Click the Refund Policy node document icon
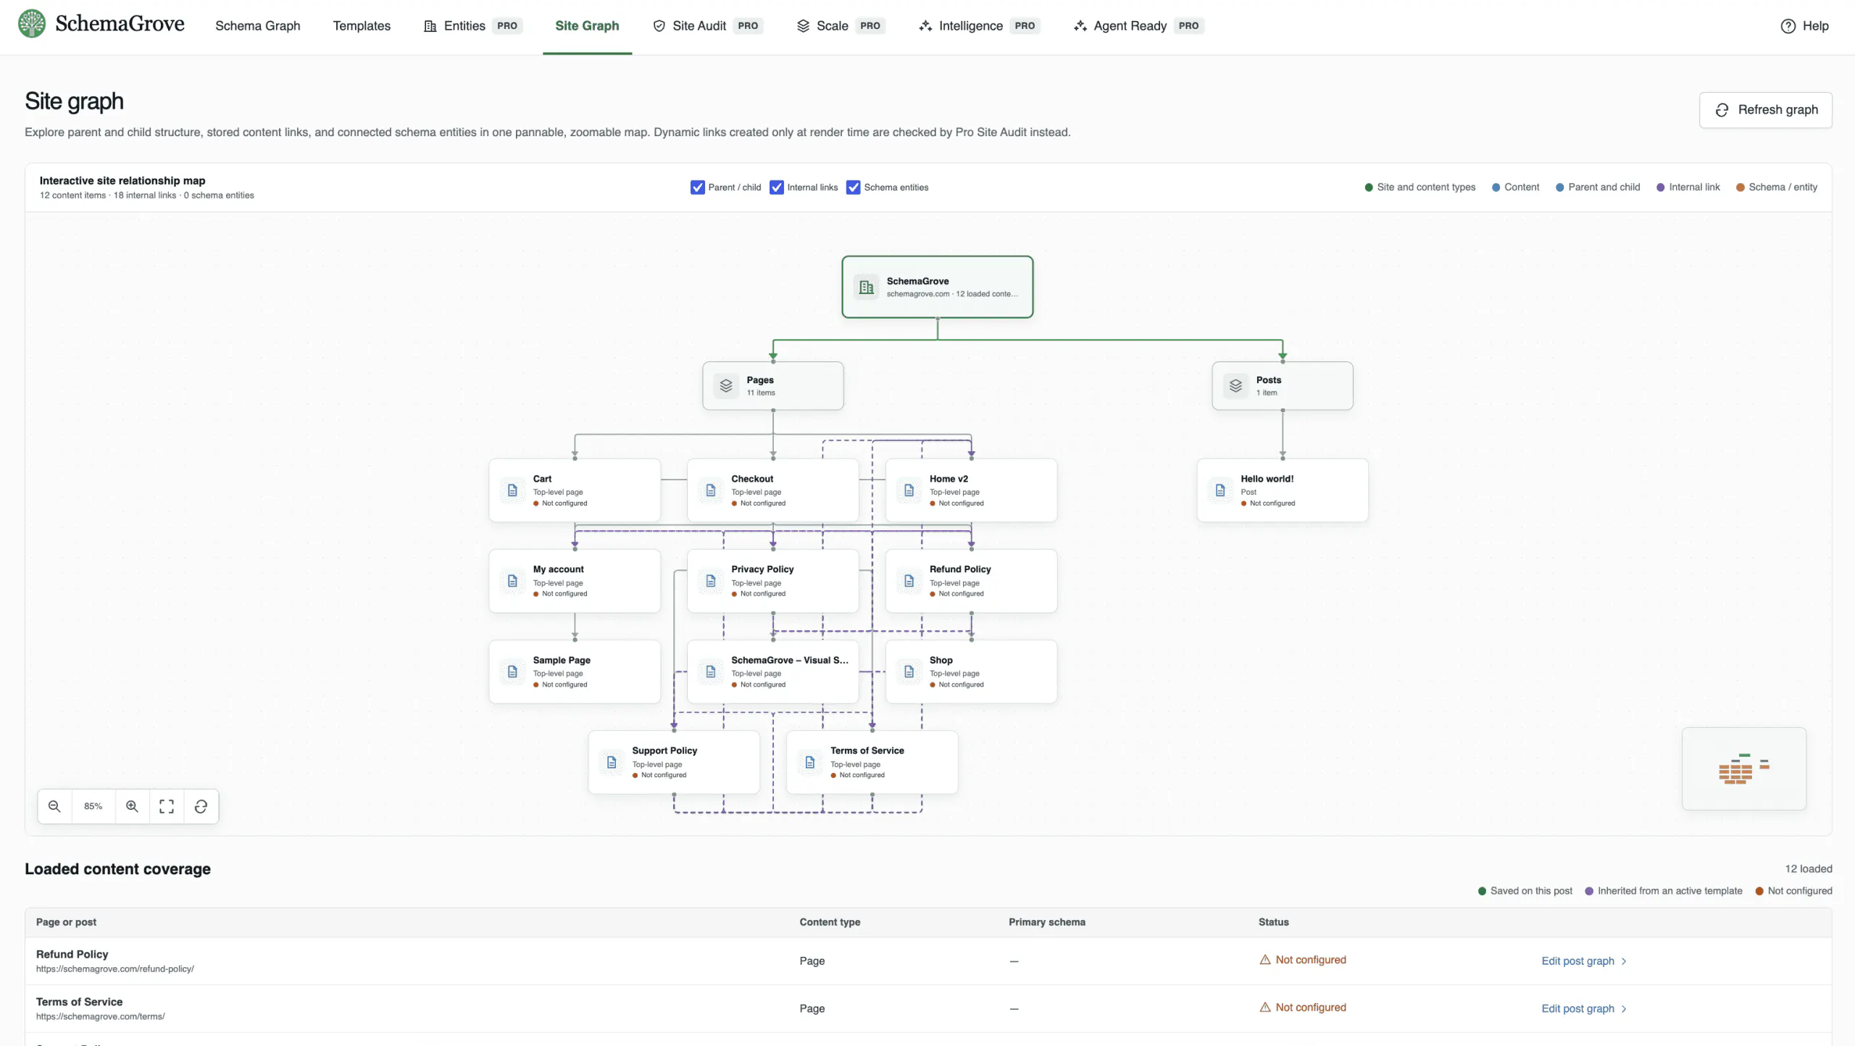 click(909, 581)
